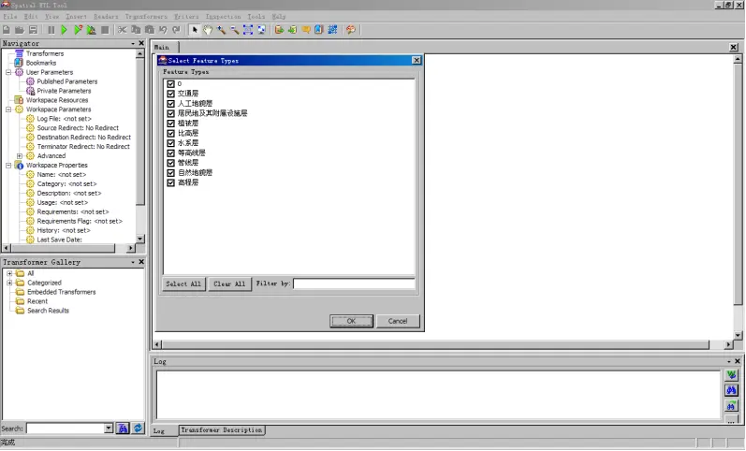Click the Zoom in magnifier icon

point(221,30)
